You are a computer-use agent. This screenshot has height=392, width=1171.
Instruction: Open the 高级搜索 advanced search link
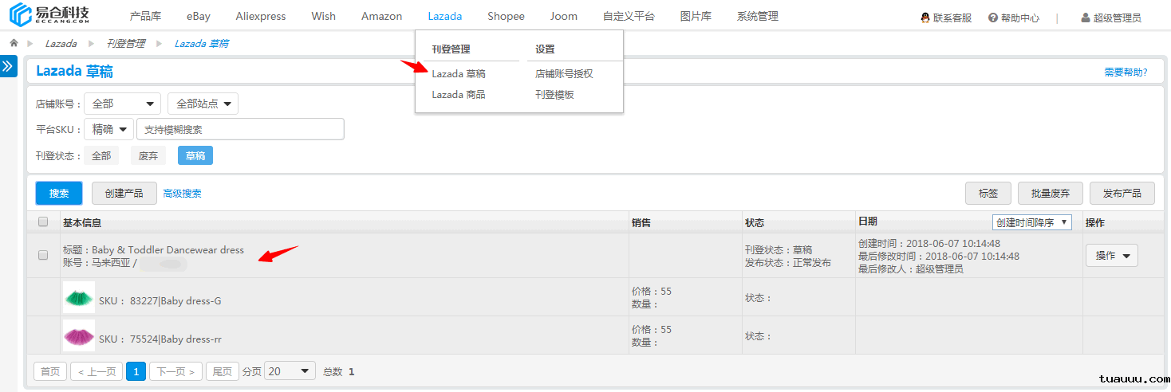point(182,193)
